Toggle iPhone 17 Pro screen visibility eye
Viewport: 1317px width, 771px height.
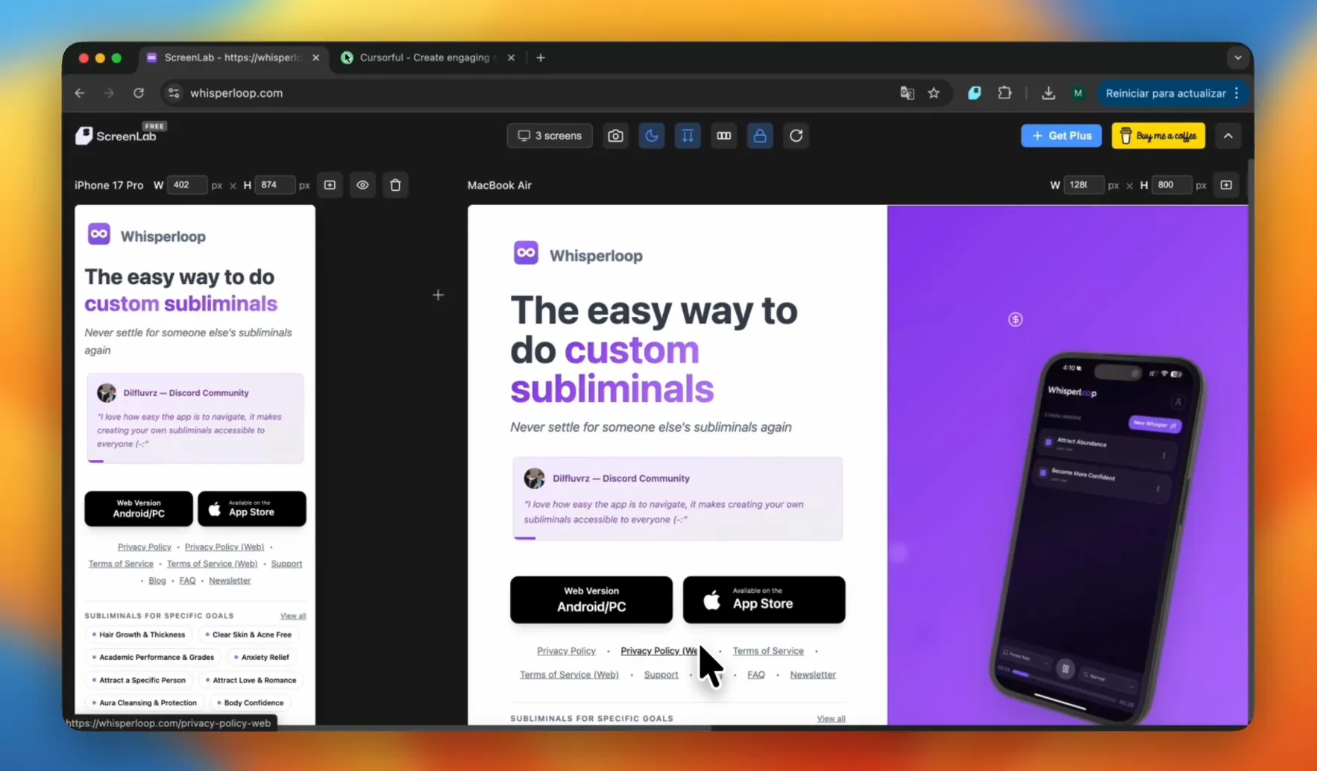pyautogui.click(x=362, y=185)
